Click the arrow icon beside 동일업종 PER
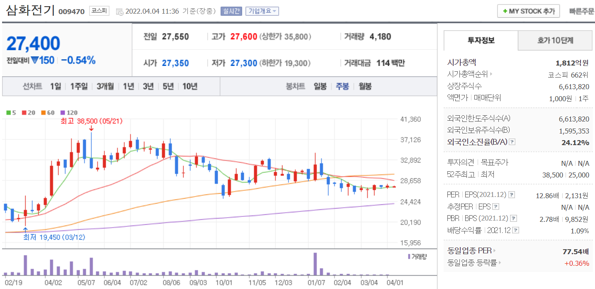The image size is (595, 289). coord(494,251)
